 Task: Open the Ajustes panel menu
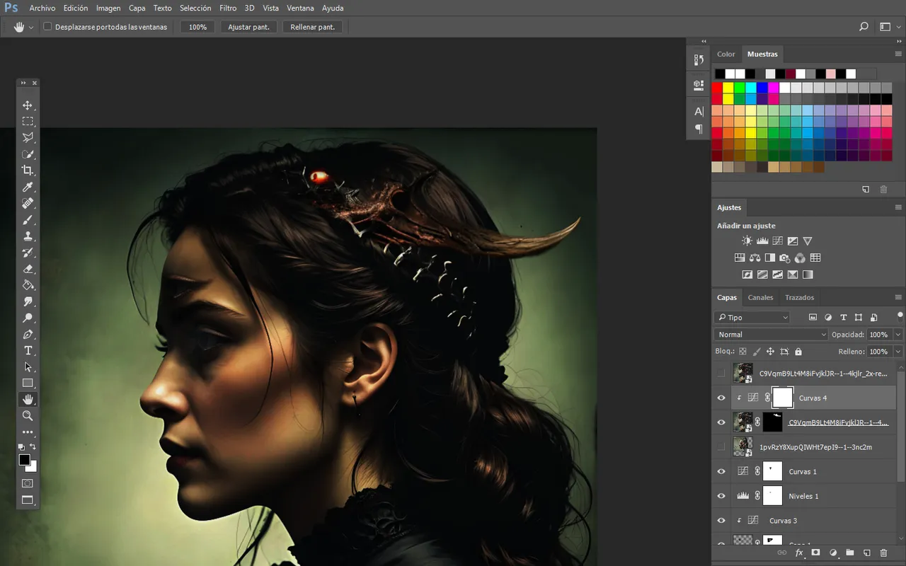pos(899,207)
